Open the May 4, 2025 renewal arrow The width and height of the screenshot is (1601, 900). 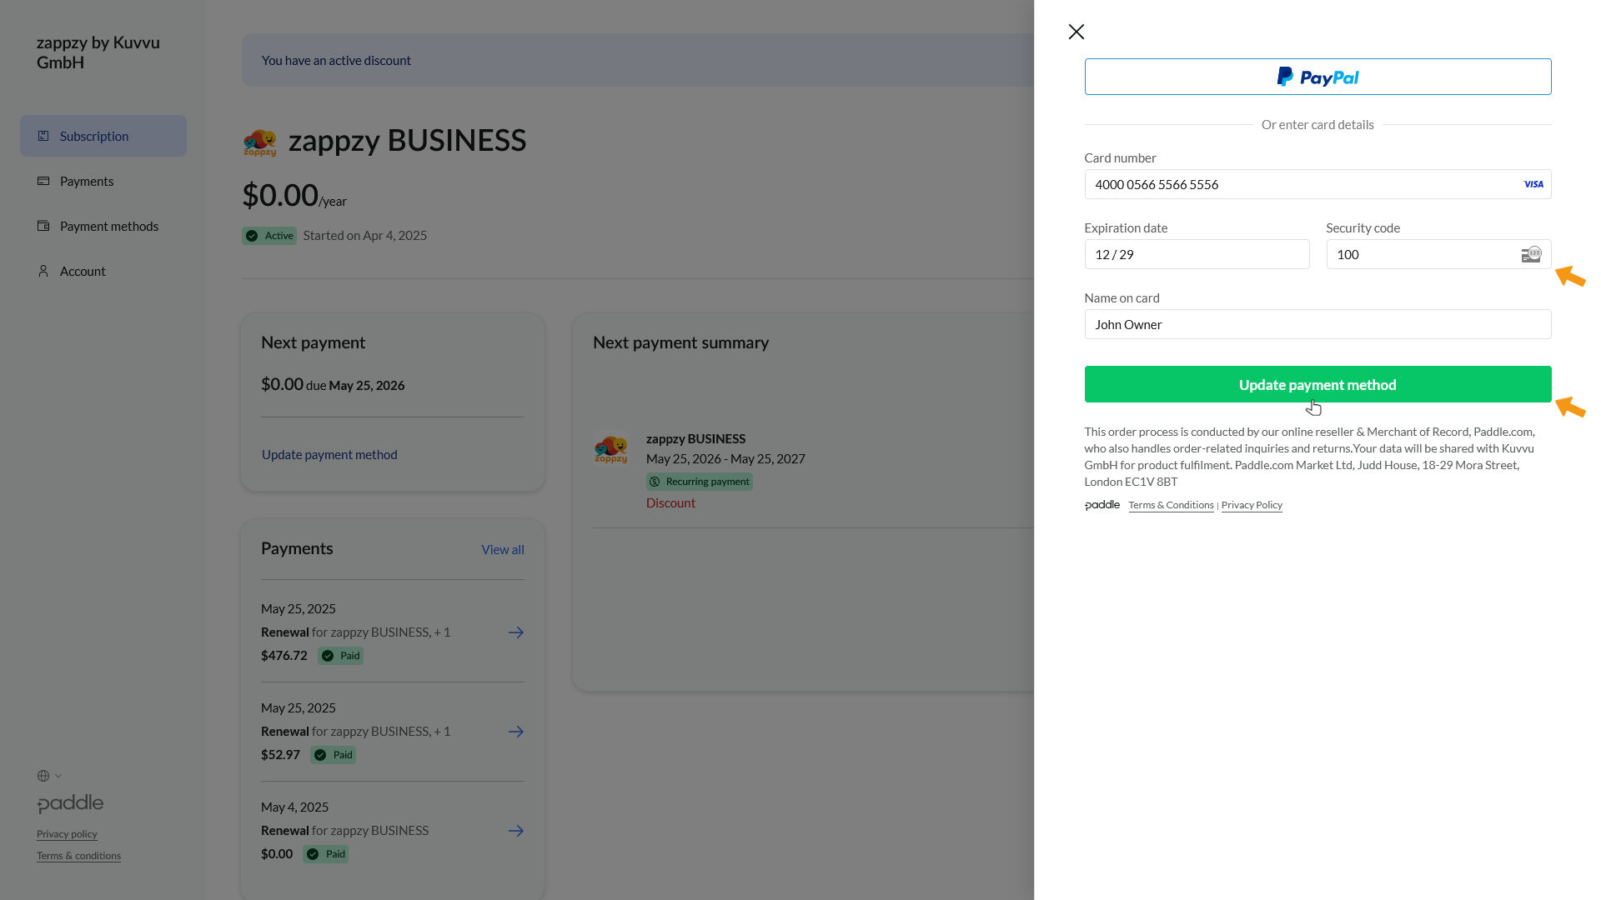click(515, 831)
